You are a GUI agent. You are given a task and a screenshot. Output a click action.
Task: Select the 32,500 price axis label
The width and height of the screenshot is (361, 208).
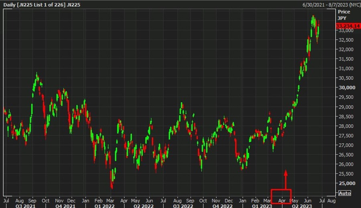click(346, 40)
